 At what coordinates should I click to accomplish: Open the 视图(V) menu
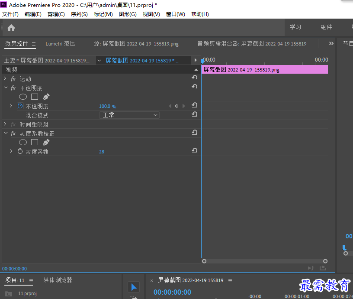point(151,14)
